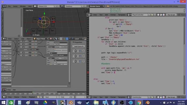
Task: Run Script for InventorySys
Action: pos(171,97)
